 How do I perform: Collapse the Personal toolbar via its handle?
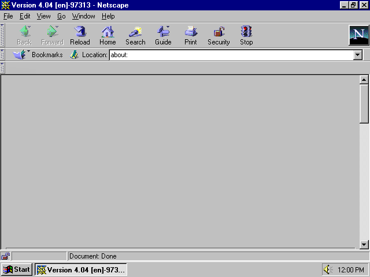pos(2,68)
